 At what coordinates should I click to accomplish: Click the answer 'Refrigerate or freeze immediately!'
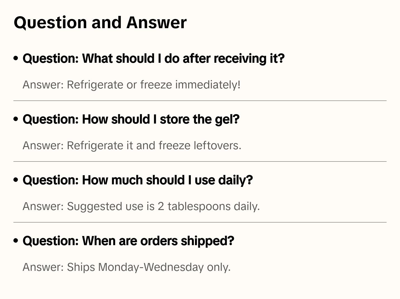[131, 85]
